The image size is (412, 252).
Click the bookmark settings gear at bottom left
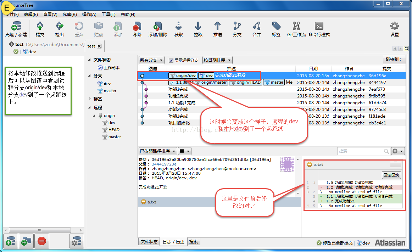click(77, 241)
